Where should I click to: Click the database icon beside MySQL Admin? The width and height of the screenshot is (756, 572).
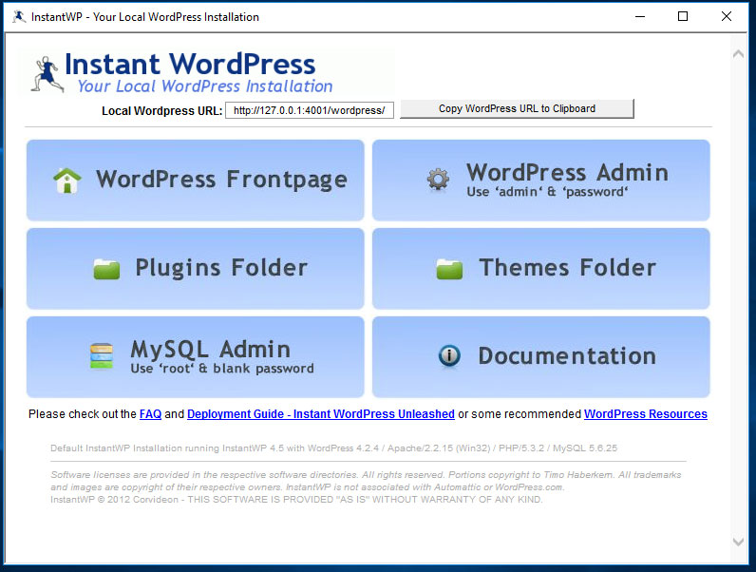click(x=102, y=356)
